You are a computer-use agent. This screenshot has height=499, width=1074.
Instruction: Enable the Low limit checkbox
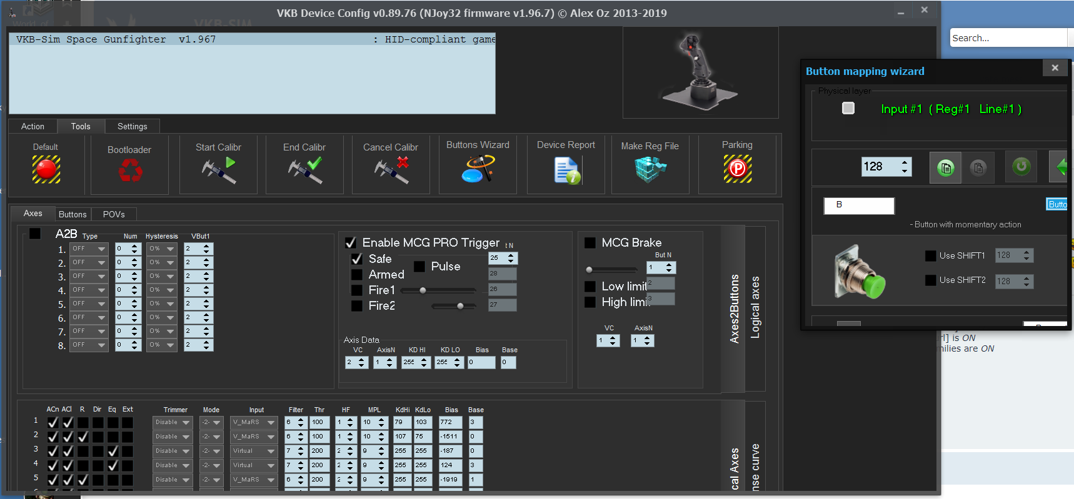pos(590,286)
